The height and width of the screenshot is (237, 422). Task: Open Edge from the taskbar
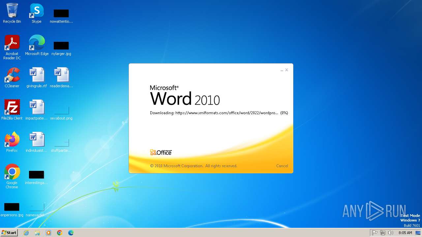[71, 233]
